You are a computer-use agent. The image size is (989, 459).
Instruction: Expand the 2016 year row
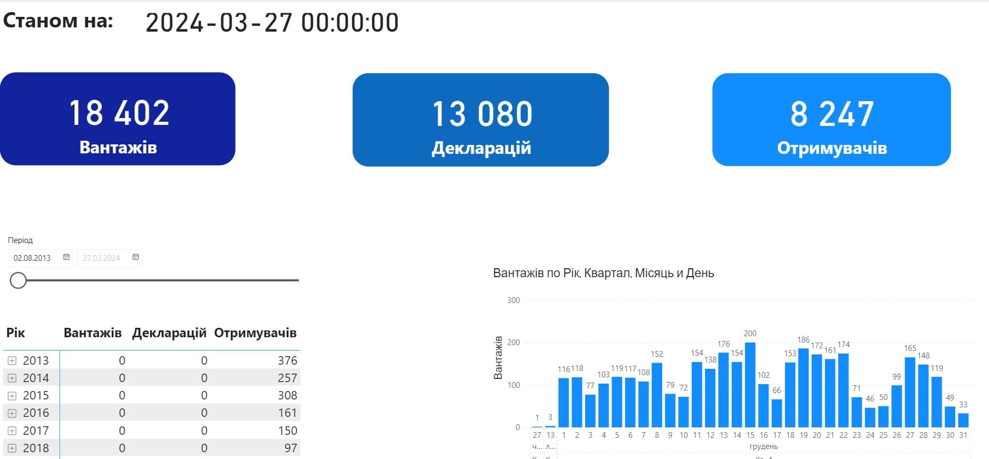coord(12,413)
